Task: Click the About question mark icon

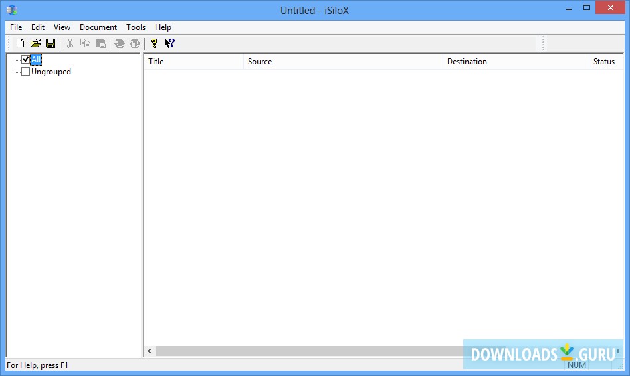Action: (x=154, y=43)
